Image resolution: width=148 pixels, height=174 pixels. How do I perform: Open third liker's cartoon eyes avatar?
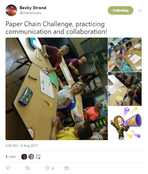[38, 157]
